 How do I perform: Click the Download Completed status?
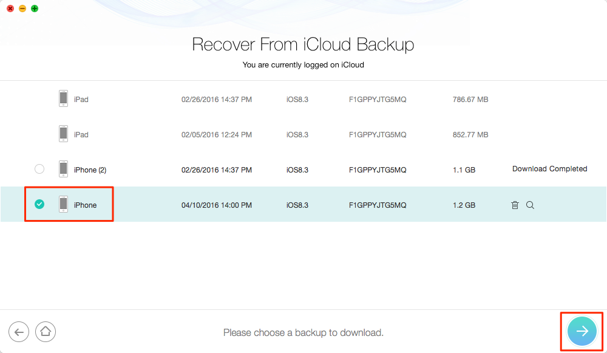(x=550, y=169)
